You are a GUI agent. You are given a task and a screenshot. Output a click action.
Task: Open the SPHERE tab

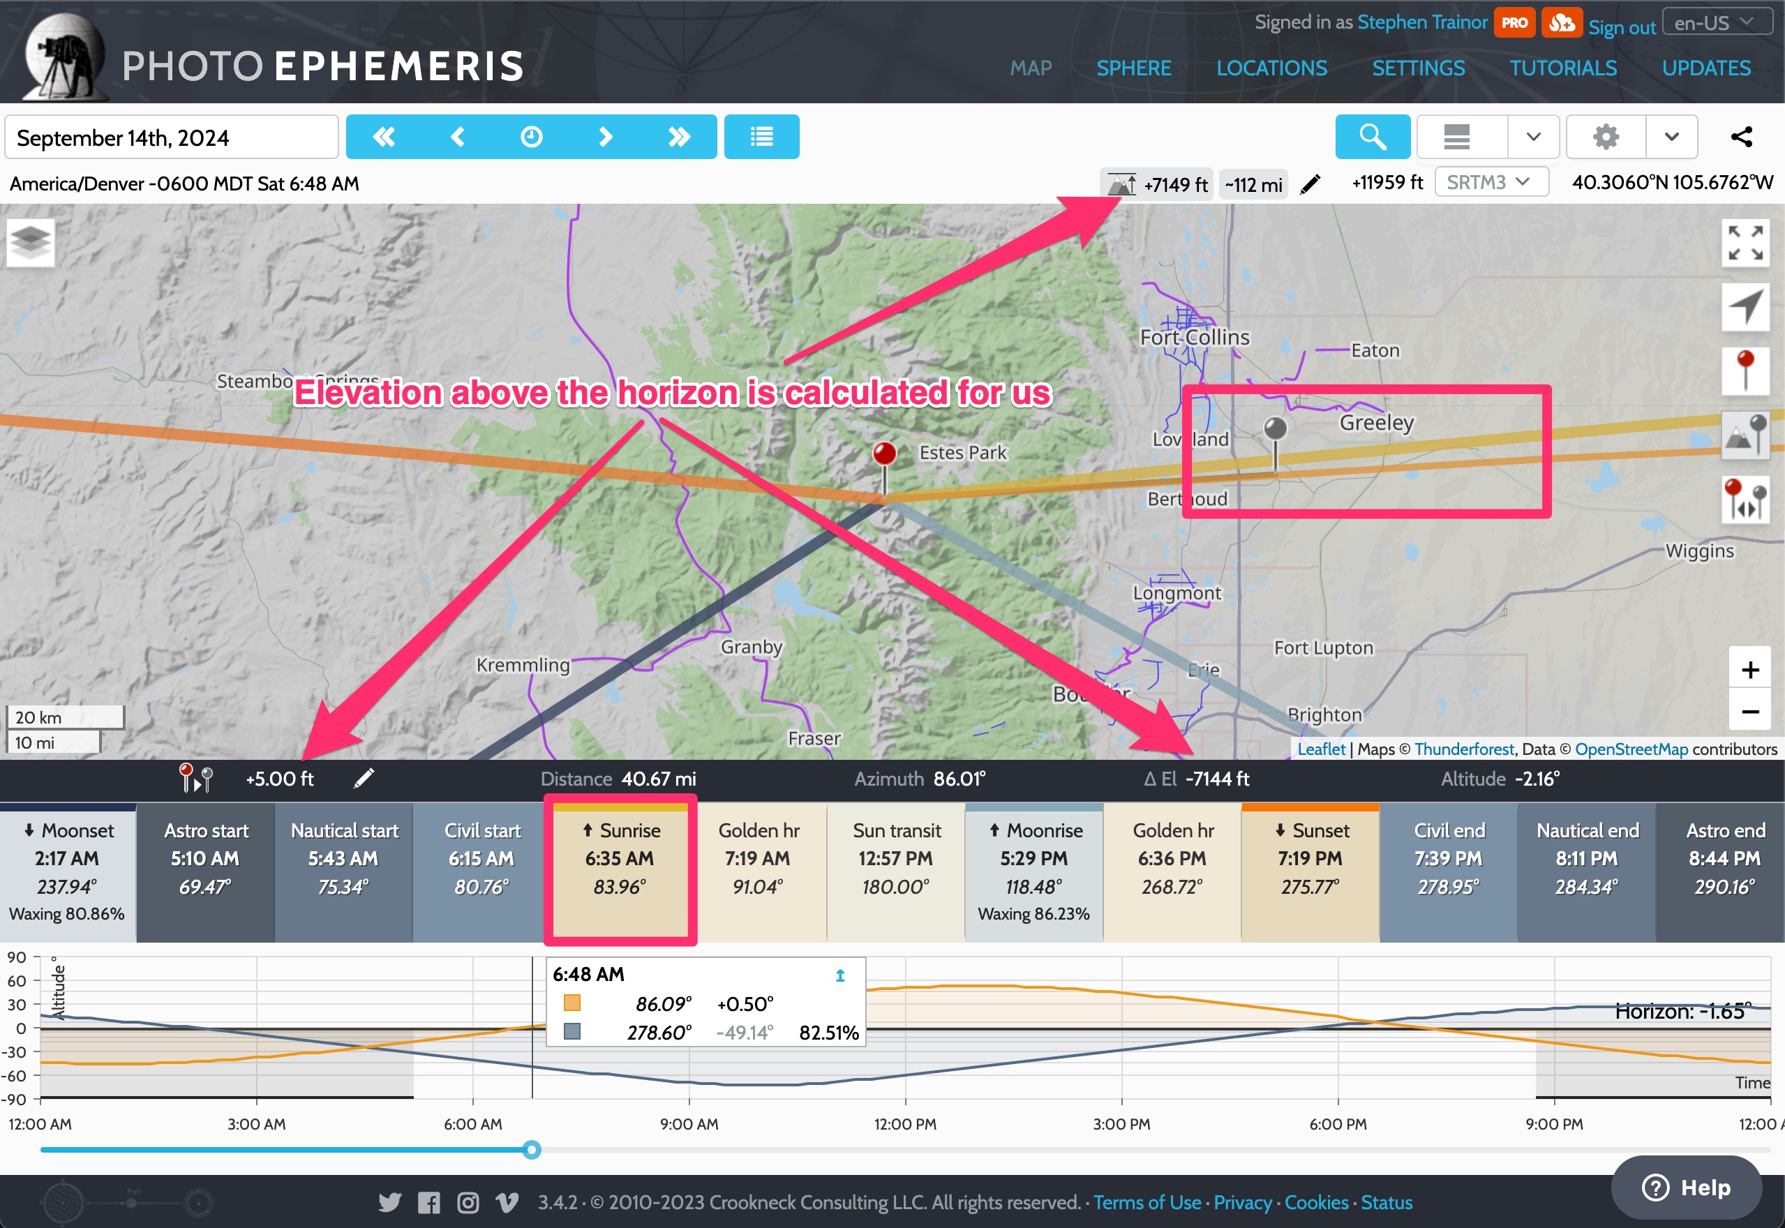click(1134, 68)
